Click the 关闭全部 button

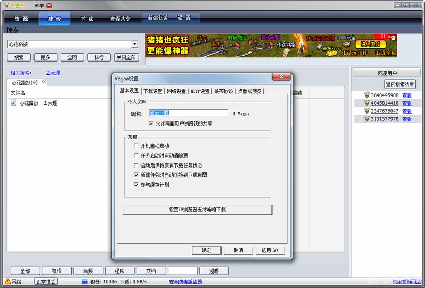126,57
